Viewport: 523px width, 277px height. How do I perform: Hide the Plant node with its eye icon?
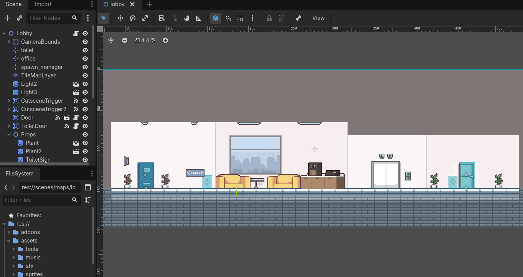(x=85, y=143)
